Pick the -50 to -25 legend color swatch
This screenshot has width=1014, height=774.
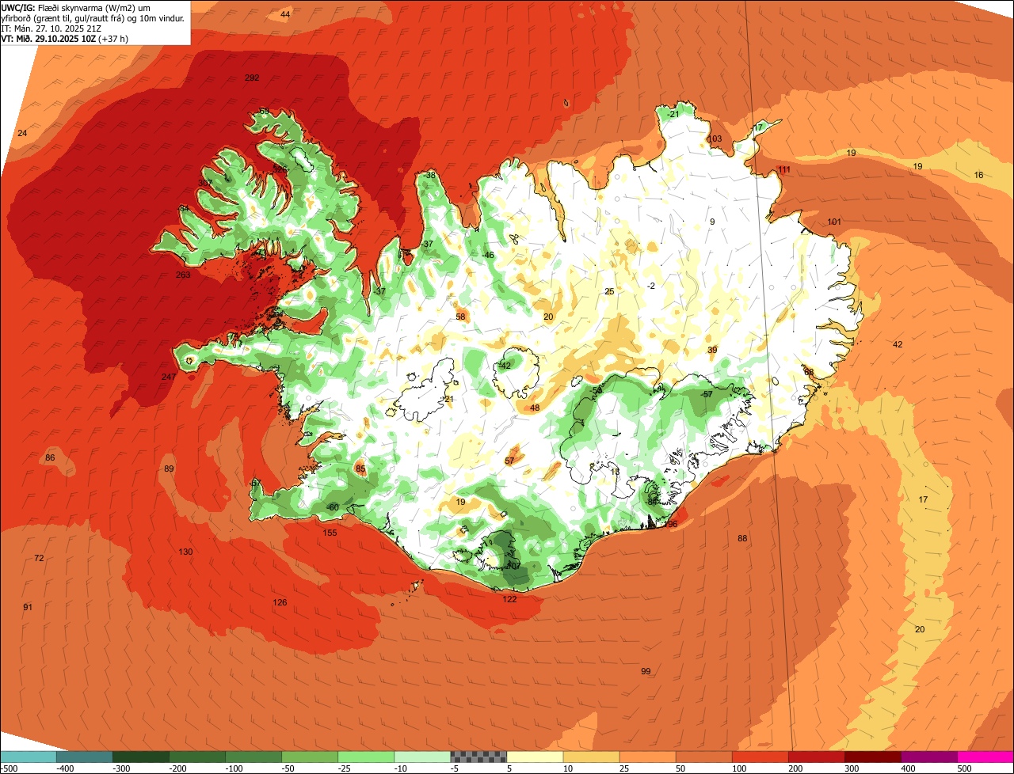click(309, 757)
